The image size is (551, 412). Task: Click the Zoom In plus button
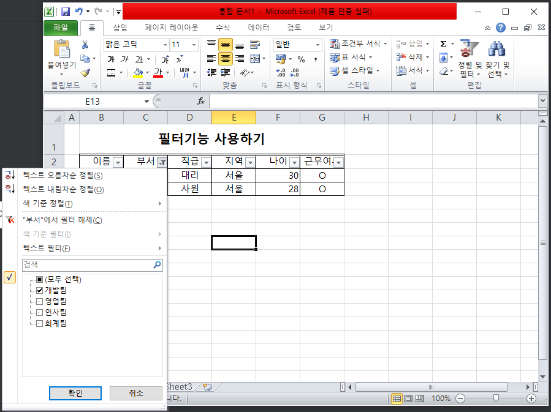531,399
